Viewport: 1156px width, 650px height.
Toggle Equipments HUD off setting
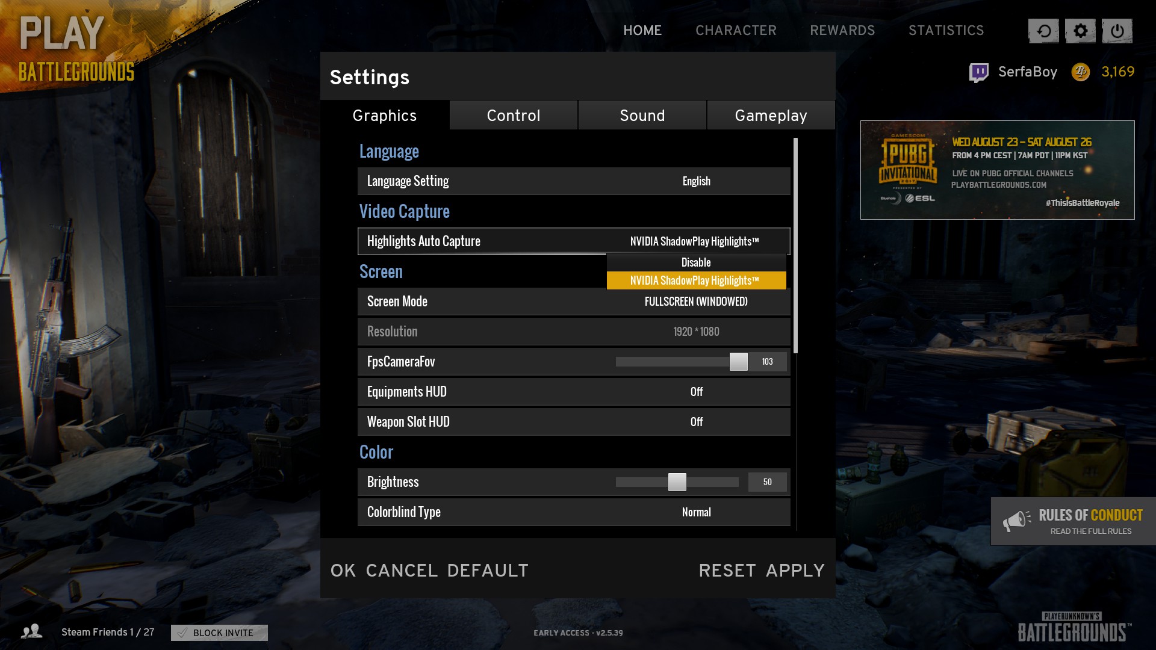click(x=695, y=391)
